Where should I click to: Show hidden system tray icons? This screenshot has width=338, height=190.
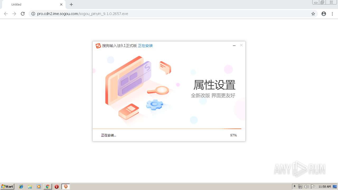click(295, 187)
